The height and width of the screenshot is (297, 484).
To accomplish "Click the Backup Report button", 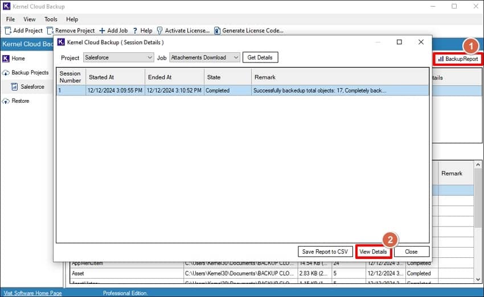I will click(x=458, y=59).
